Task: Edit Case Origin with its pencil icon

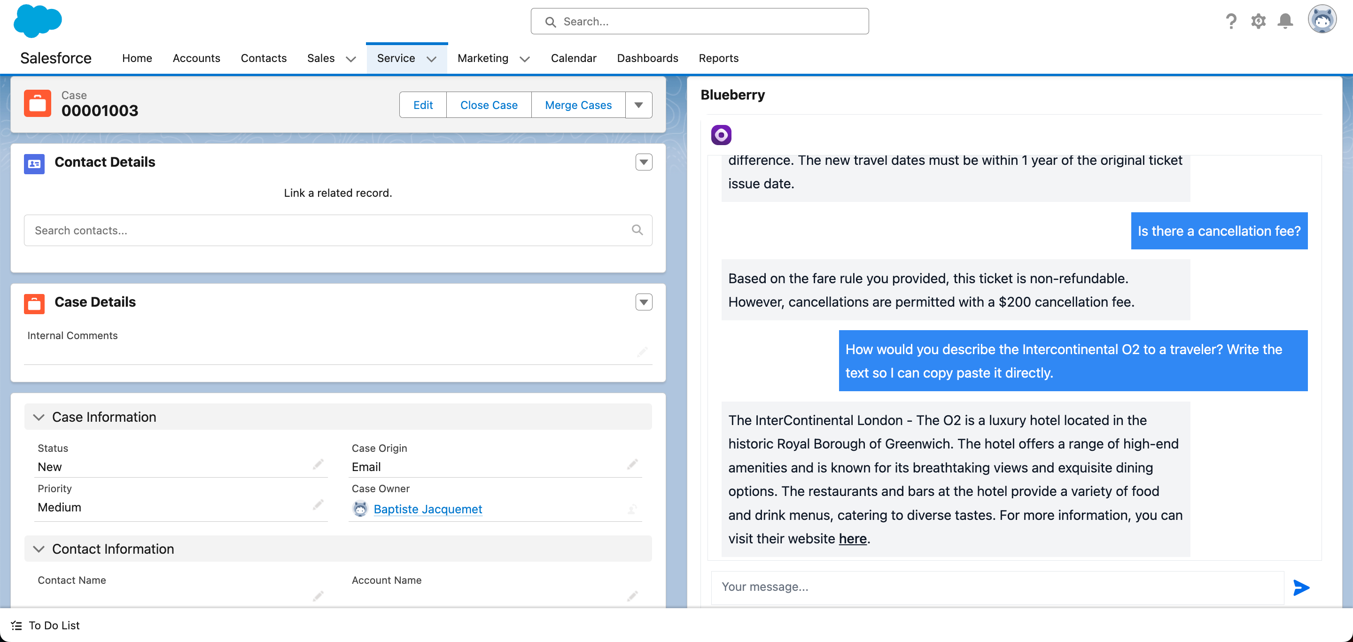Action: pyautogui.click(x=632, y=464)
